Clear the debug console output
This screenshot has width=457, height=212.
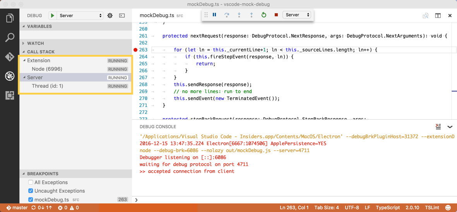coord(438,127)
